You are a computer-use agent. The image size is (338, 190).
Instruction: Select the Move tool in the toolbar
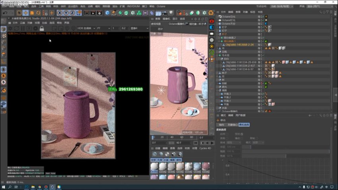[x=25, y=13]
